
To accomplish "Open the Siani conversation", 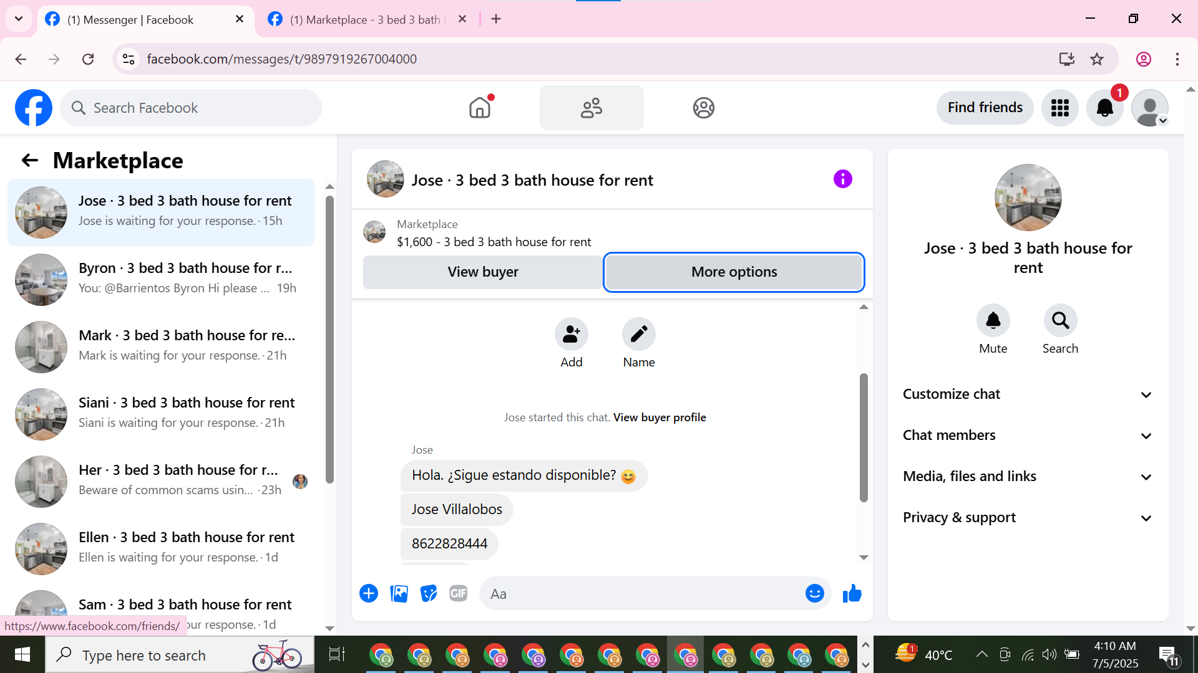I will 161,414.
